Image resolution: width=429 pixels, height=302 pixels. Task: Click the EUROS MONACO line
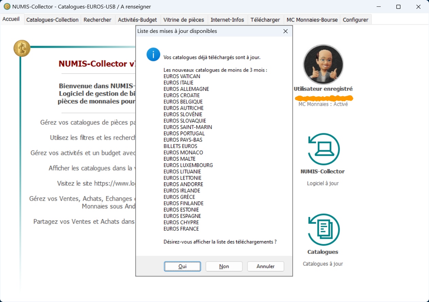183,153
